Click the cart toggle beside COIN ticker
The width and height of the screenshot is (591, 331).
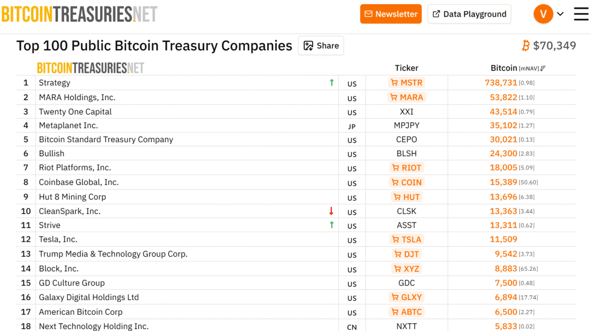[x=396, y=182]
